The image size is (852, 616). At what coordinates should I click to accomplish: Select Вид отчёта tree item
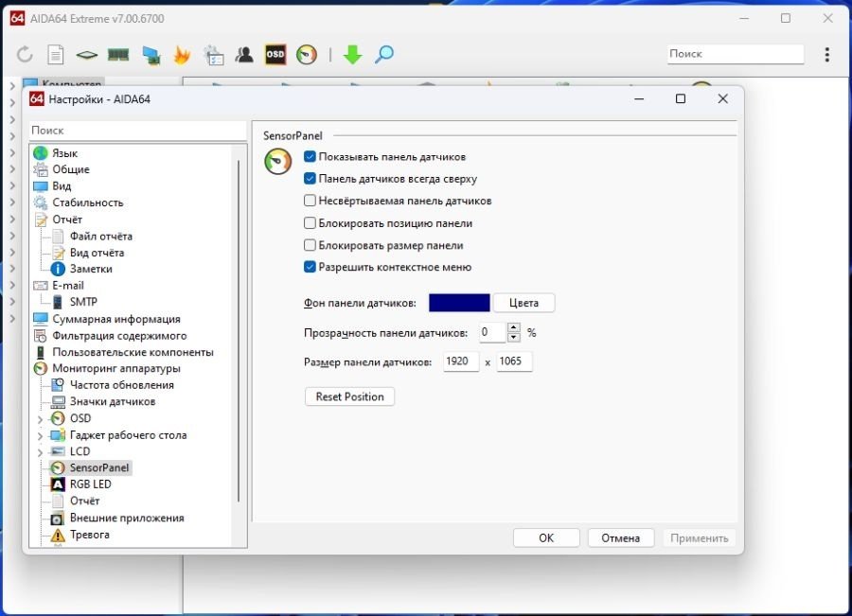point(97,253)
